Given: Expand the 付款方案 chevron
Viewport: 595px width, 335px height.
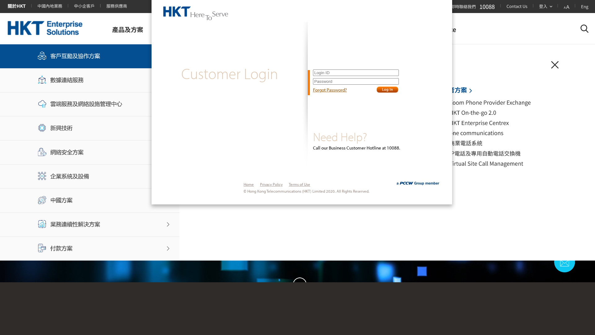Looking at the screenshot, I should pos(168,248).
